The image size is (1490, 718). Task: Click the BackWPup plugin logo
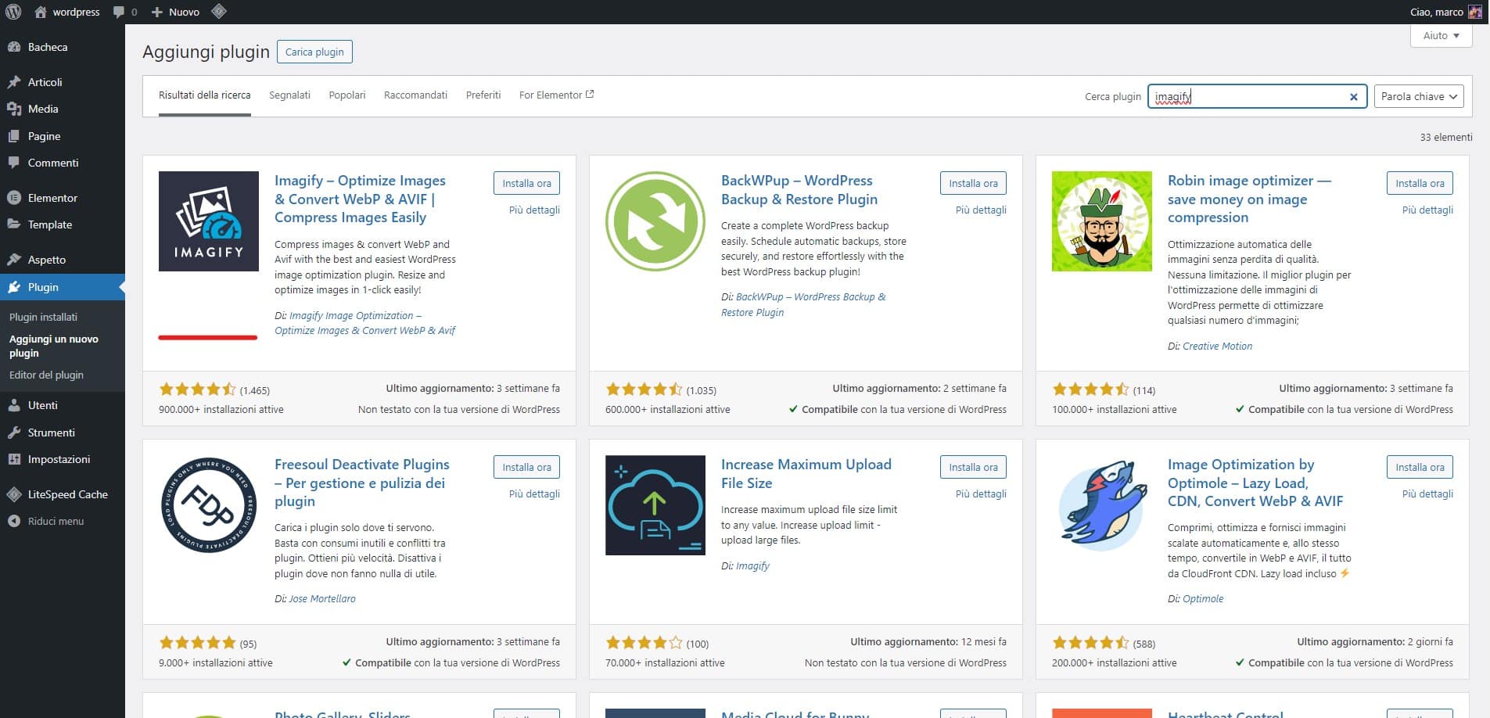click(655, 221)
